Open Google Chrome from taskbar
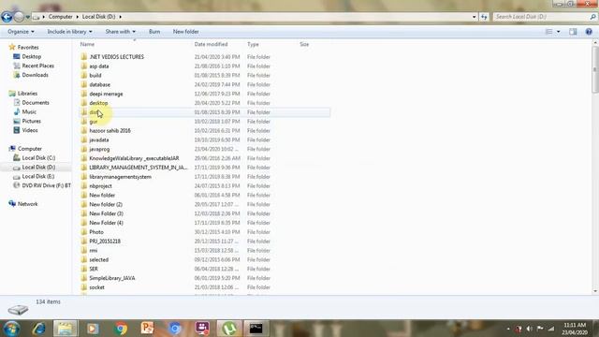Viewport: 599px width, 337px height. pyautogui.click(x=121, y=329)
